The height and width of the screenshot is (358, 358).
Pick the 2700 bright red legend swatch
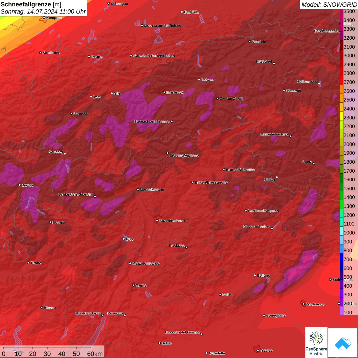(x=342, y=80)
